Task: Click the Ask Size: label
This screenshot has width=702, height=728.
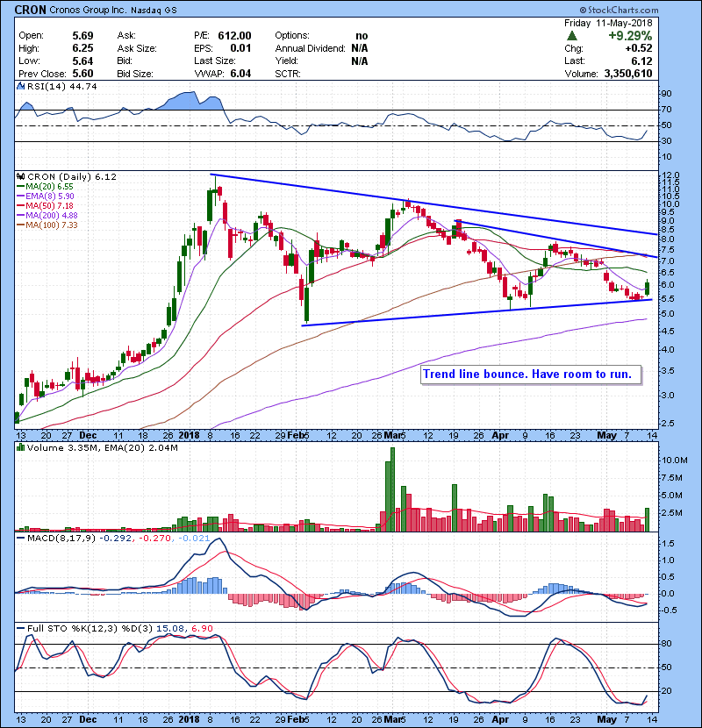Action: click(x=137, y=48)
